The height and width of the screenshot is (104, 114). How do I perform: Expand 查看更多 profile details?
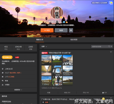[18, 90]
